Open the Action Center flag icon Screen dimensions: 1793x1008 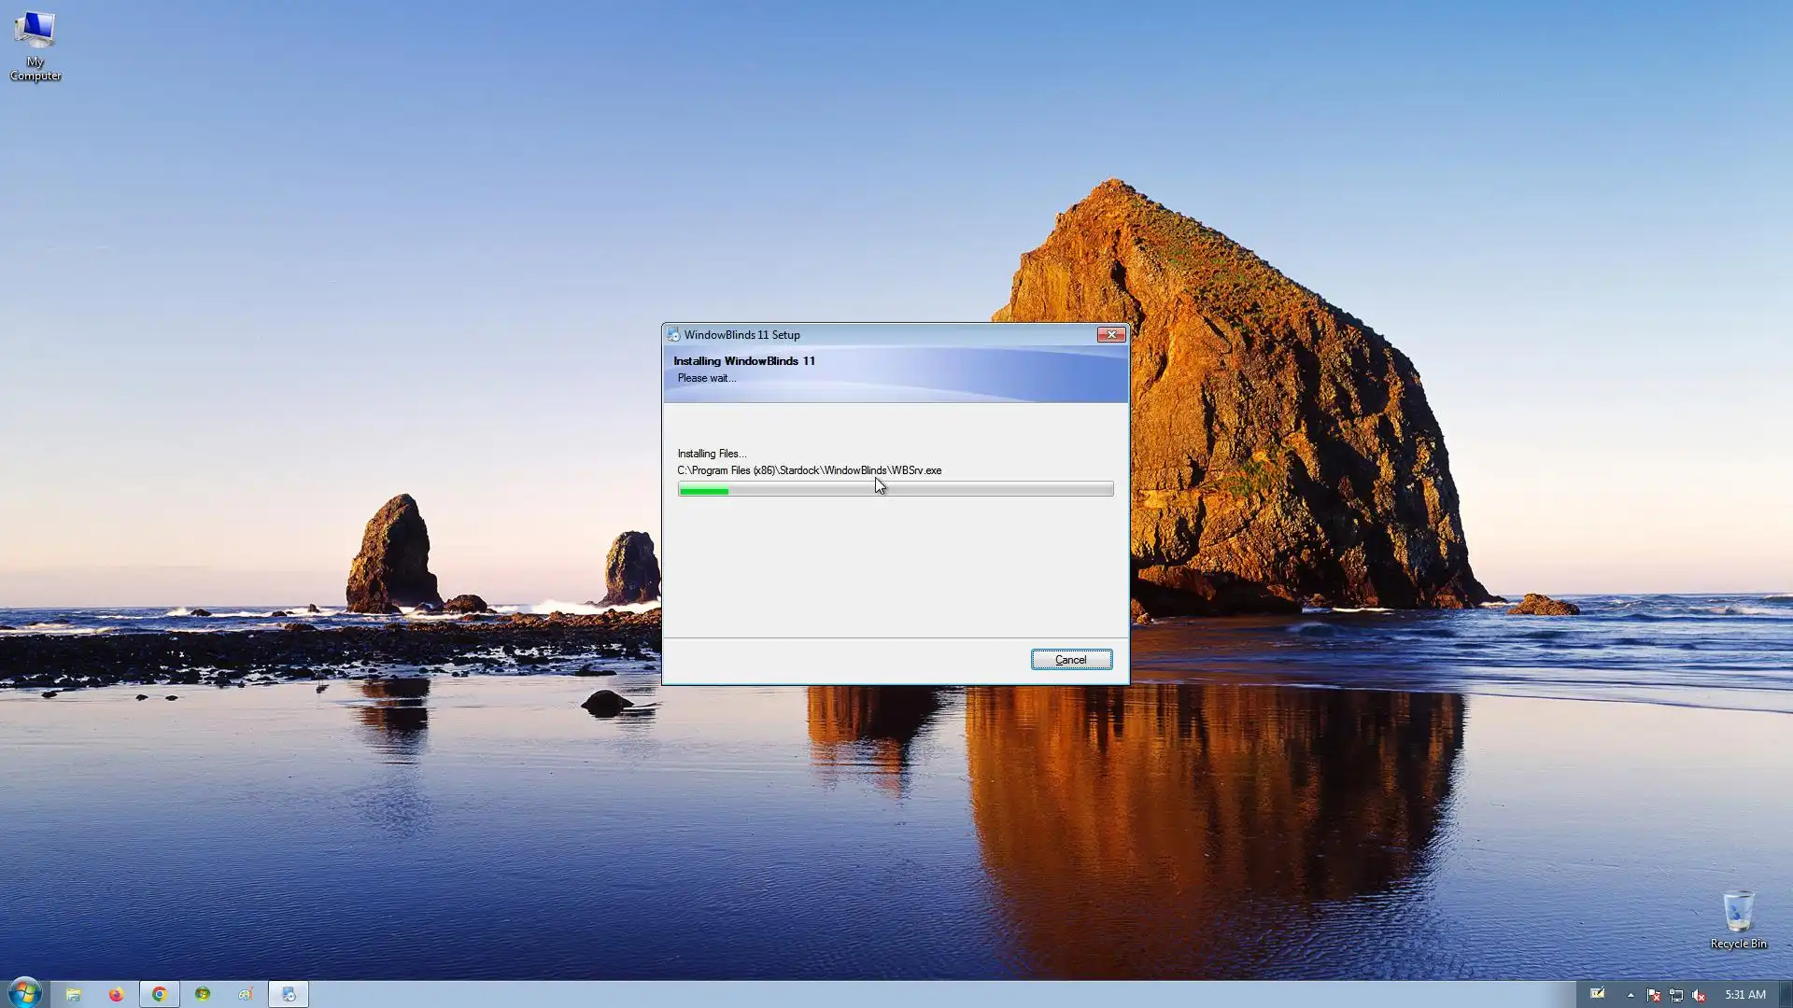point(1653,995)
